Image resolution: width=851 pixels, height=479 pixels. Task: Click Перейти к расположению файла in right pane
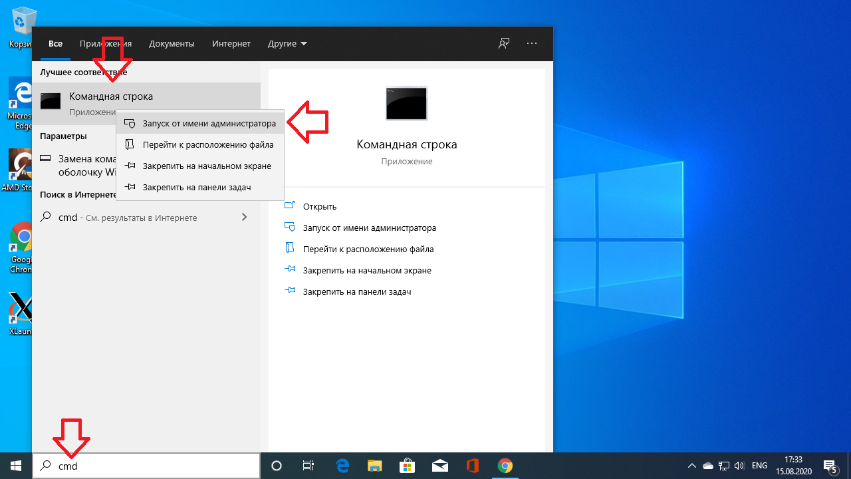tap(368, 249)
